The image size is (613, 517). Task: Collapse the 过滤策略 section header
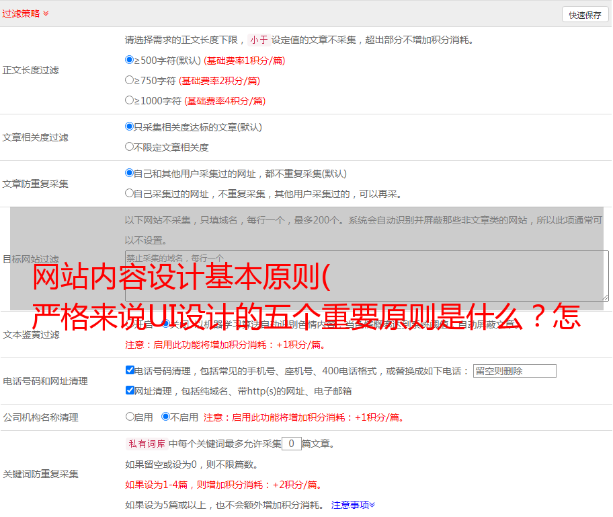pos(26,13)
